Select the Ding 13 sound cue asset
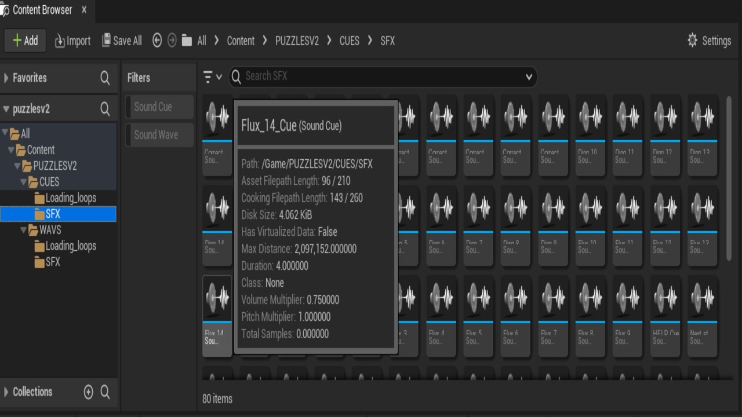 tap(702, 136)
